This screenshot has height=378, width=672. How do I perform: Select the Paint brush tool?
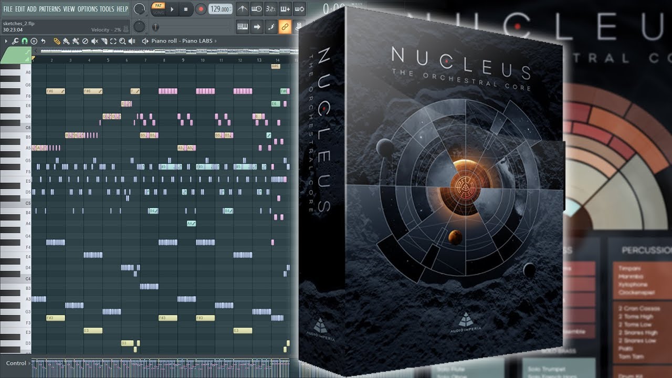[66, 41]
